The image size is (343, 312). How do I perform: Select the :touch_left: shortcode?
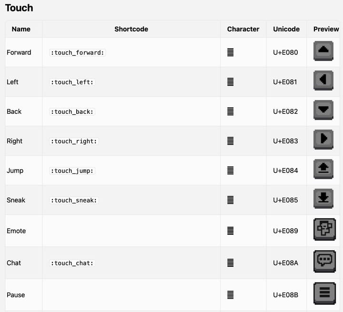72,82
